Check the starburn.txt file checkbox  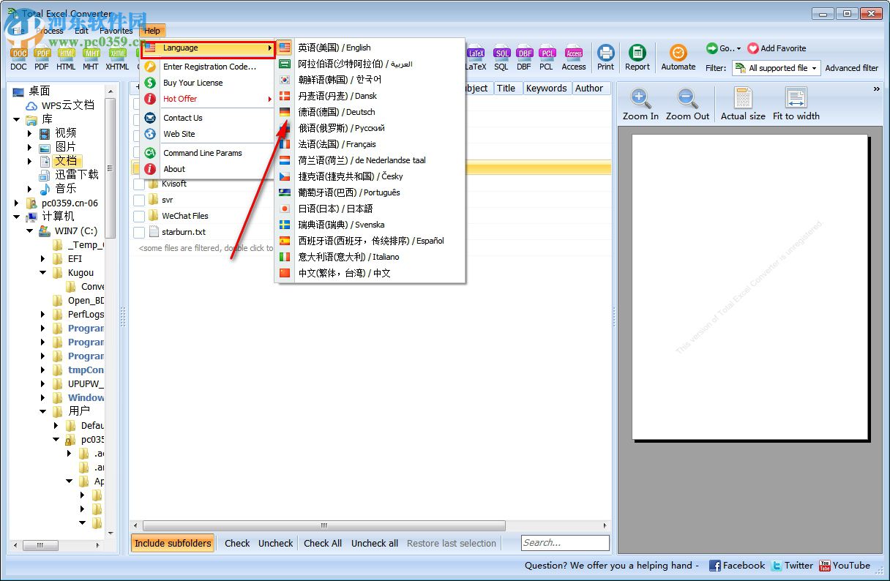pyautogui.click(x=139, y=231)
